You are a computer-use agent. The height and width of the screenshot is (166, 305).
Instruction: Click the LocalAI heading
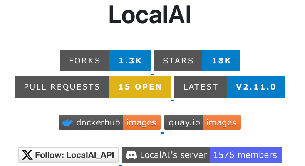tap(150, 15)
